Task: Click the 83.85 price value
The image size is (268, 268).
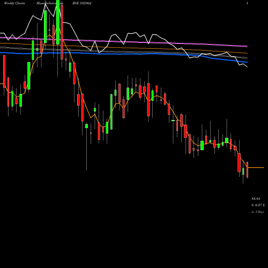Action: click(x=256, y=199)
